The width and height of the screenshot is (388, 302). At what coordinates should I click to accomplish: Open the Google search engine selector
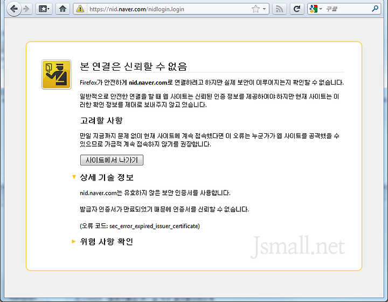(x=315, y=9)
